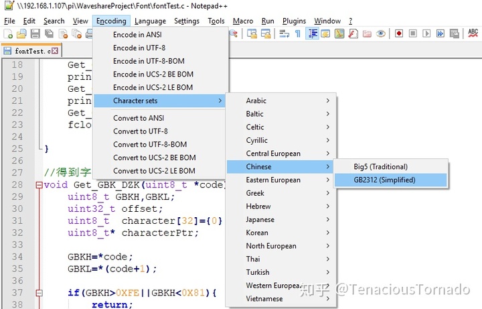482x309 pixels.
Task: Expand the Arabic character set submenu
Action: point(280,101)
